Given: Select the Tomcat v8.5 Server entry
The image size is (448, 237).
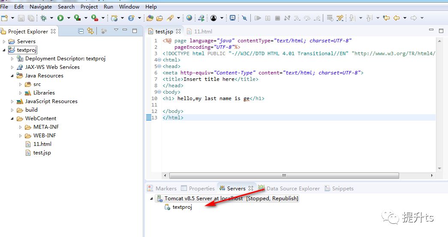Looking at the screenshot, I should tap(228, 198).
